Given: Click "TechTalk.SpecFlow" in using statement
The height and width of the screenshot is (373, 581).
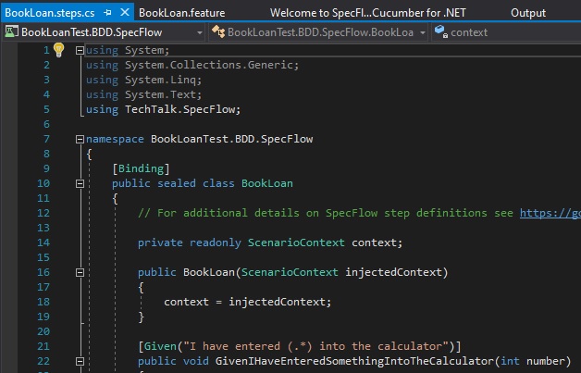Looking at the screenshot, I should pos(180,109).
